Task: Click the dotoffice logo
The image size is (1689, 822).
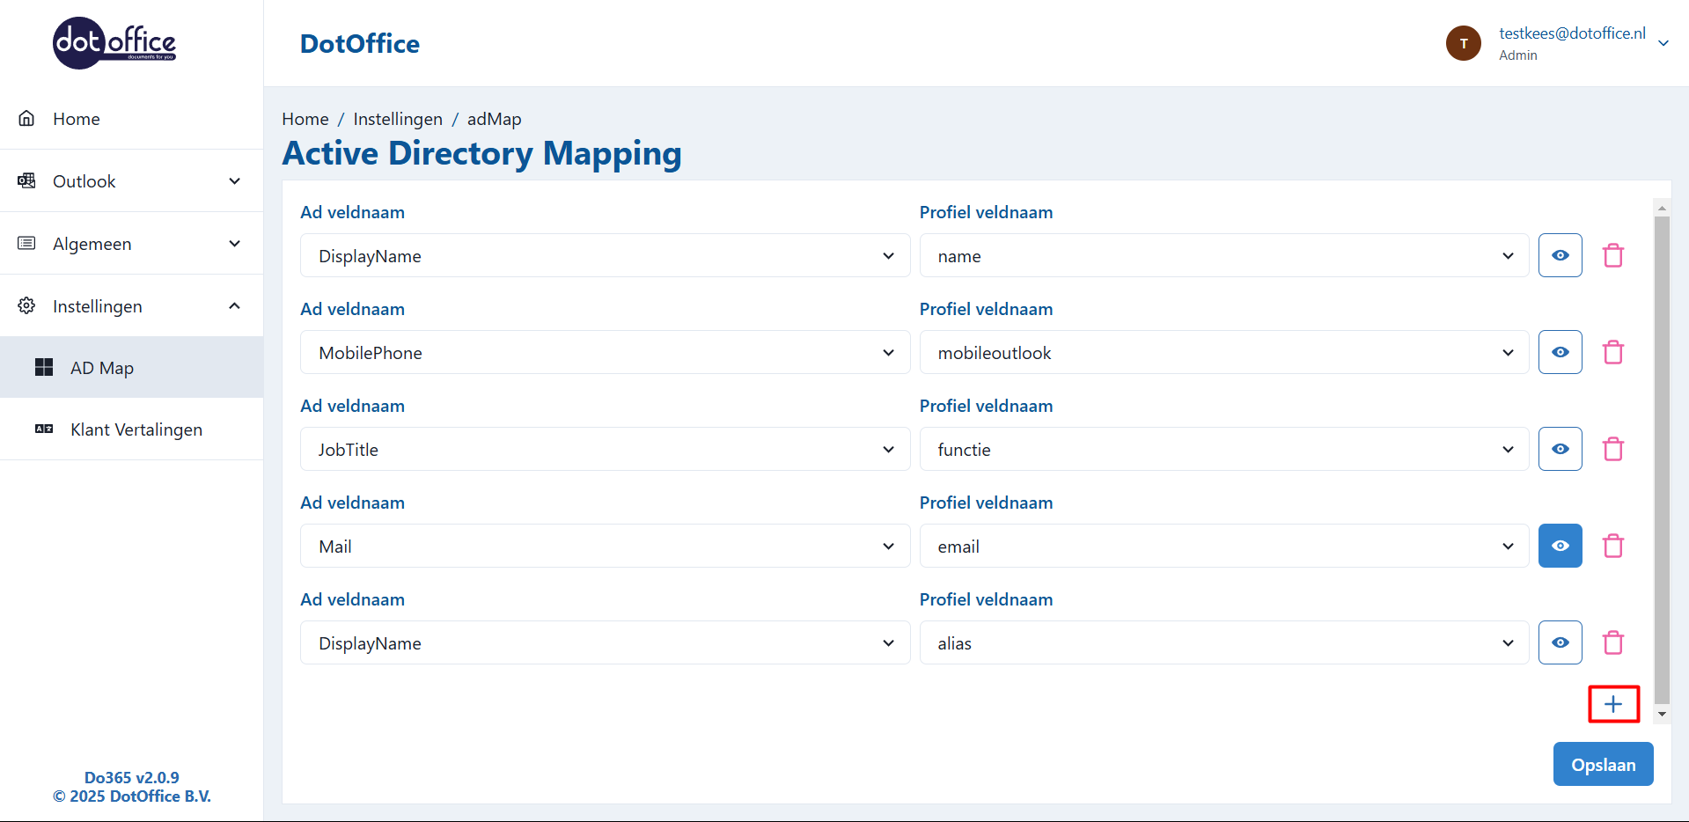Action: tap(114, 43)
